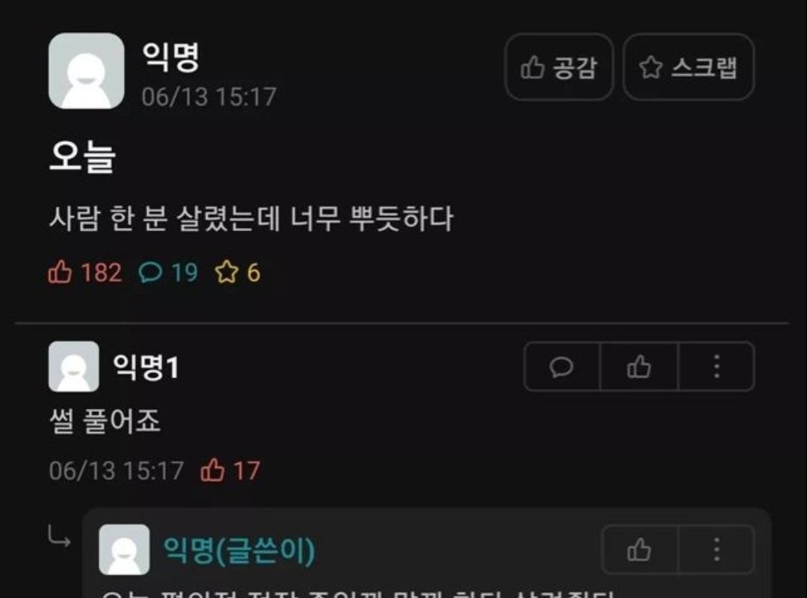This screenshot has width=807, height=598.
Task: Tap the 익명(글쓴이) avatar image
Action: pos(124,549)
